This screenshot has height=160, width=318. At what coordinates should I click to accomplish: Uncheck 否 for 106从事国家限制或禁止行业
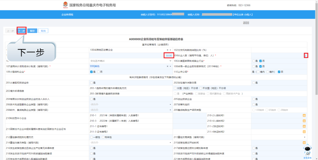tap(260, 61)
